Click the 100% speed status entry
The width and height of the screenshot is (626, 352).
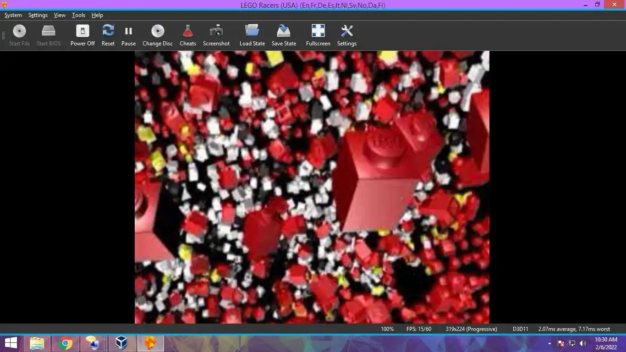(387, 329)
